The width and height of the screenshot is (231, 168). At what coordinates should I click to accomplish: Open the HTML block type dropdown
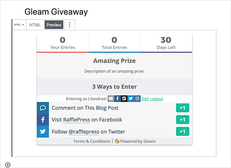[x=19, y=25]
